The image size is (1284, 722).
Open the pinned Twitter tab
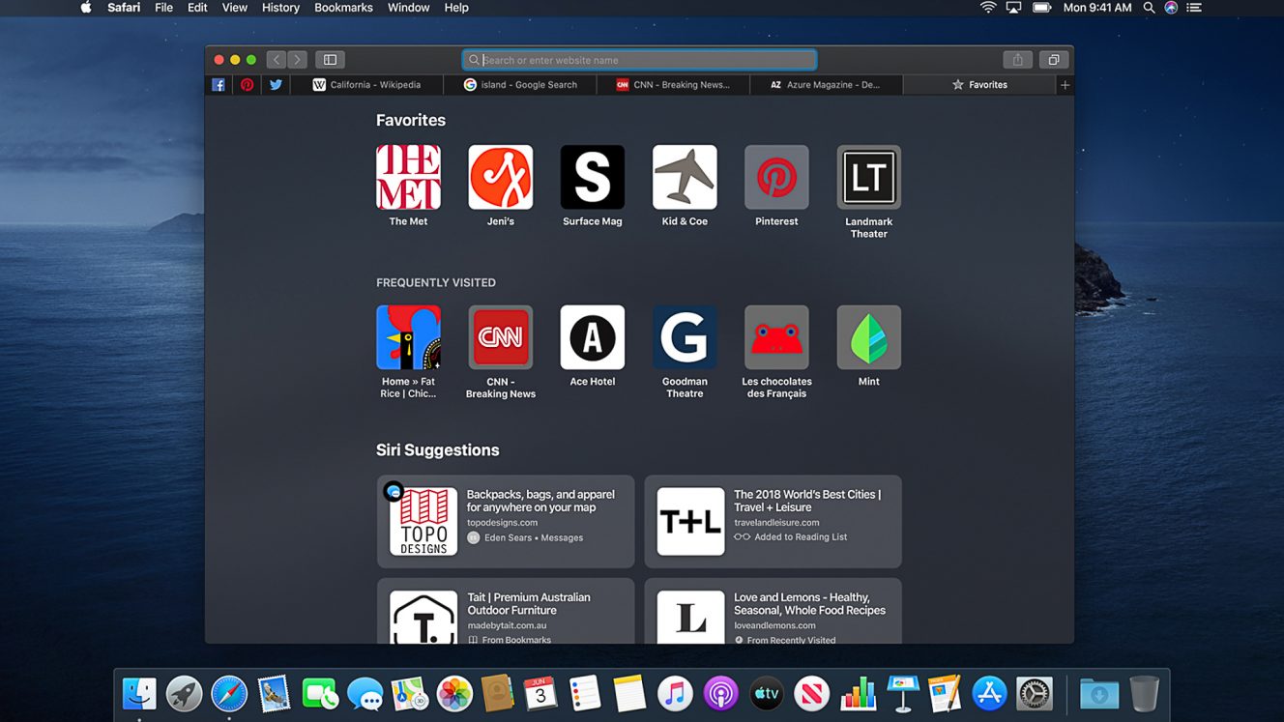(276, 85)
